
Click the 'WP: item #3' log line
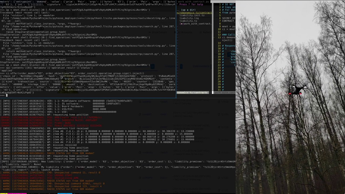tap(97, 139)
